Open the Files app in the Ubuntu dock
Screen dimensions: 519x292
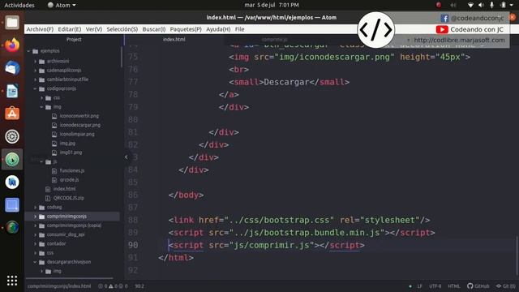12,23
